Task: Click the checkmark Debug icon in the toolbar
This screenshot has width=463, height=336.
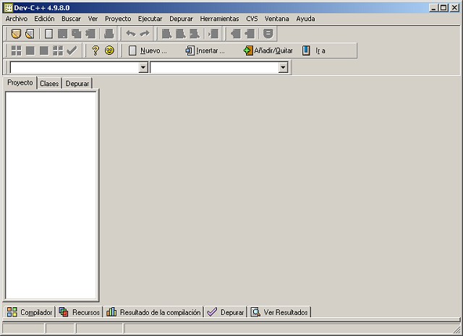Action: pyautogui.click(x=71, y=51)
